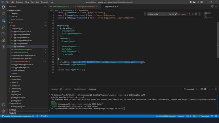Open the launch profile dropdown arrow
This screenshot has width=219, height=123.
(198, 89)
